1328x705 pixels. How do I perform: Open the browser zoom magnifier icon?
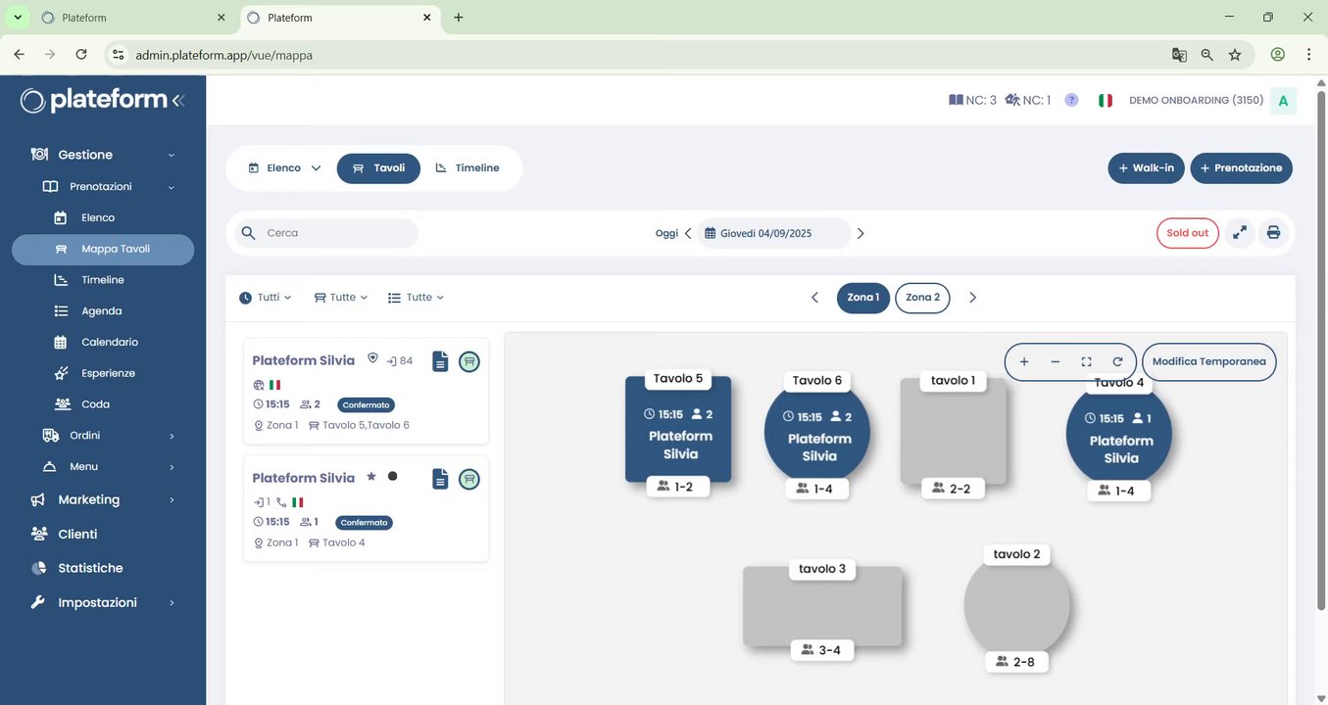point(1207,55)
